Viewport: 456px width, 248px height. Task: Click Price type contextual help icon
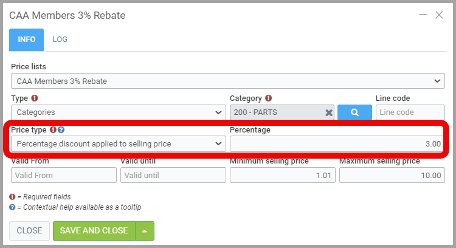[61, 129]
